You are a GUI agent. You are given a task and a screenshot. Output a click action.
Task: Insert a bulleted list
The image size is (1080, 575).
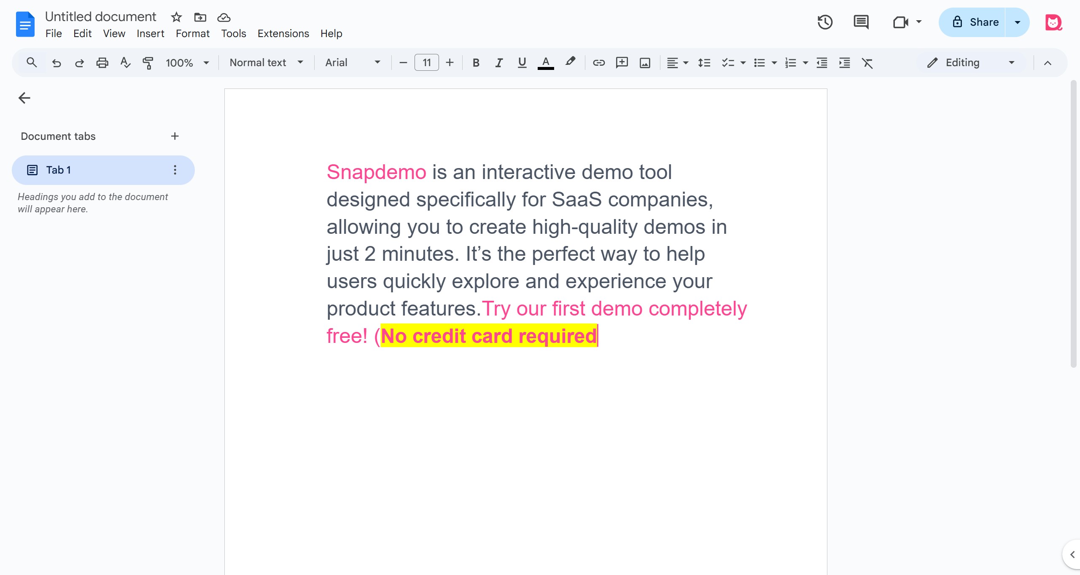tap(759, 63)
